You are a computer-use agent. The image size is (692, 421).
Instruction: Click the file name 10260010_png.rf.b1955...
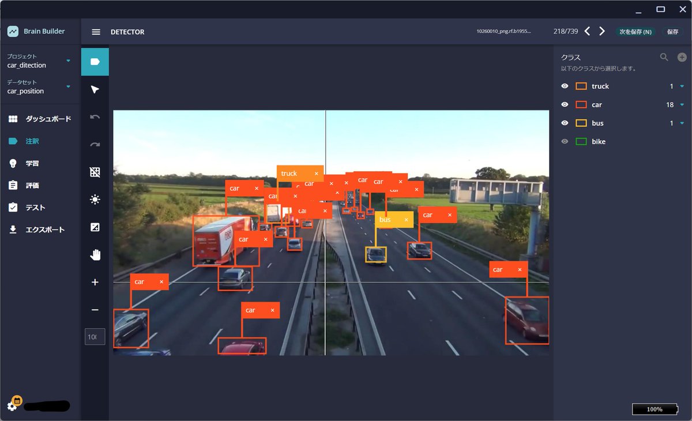503,32
